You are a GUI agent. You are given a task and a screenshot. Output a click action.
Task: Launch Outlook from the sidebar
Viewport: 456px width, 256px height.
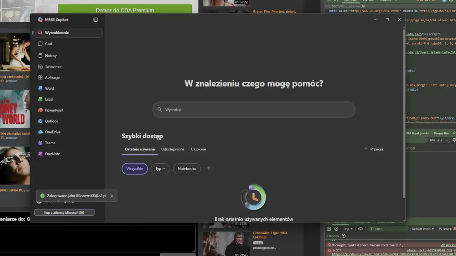[68, 121]
